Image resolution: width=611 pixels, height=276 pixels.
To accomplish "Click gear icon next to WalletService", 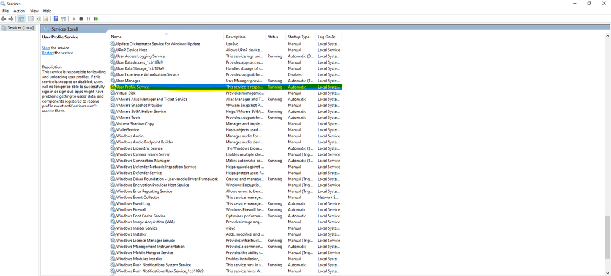I will point(113,130).
